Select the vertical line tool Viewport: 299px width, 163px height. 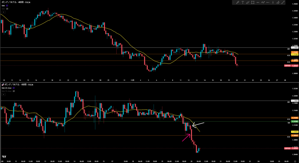[273, 3]
